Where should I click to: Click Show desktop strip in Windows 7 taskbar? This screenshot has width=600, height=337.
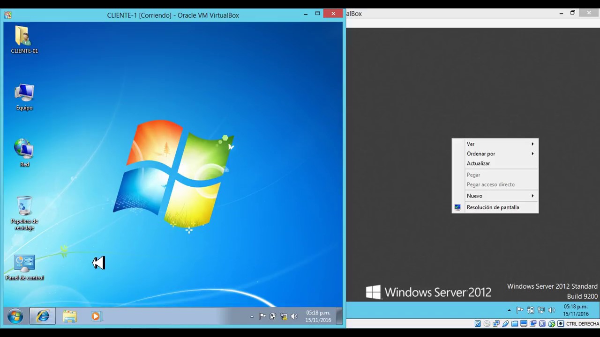[339, 316]
